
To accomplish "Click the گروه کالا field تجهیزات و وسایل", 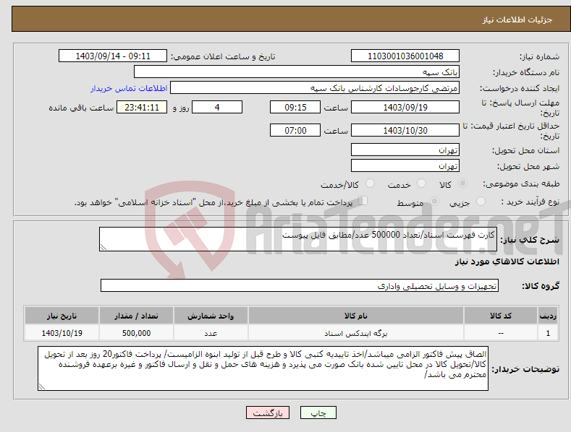I will click(x=300, y=286).
